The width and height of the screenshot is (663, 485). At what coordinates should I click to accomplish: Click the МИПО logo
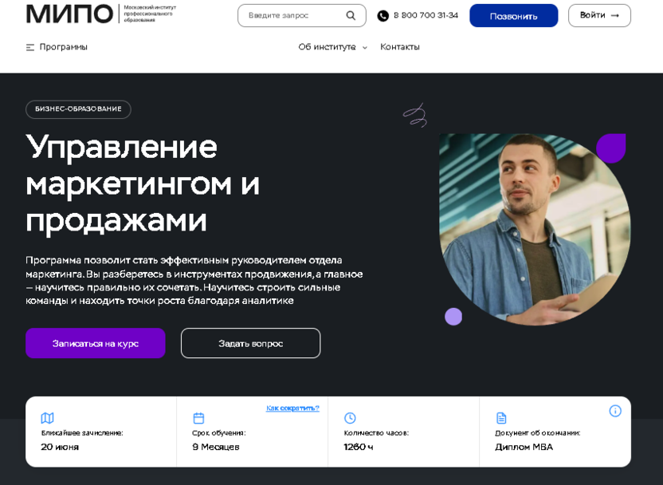click(70, 14)
